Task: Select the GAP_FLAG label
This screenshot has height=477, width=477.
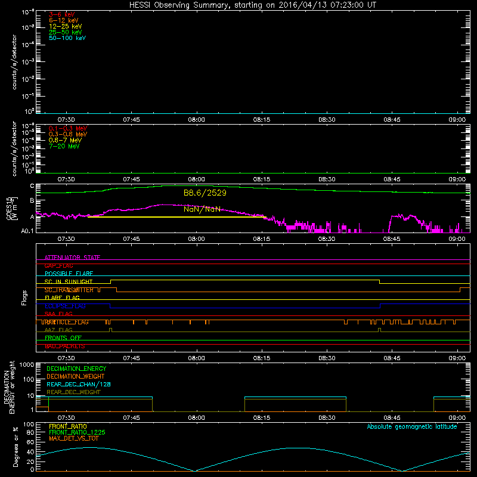Action: (x=58, y=265)
